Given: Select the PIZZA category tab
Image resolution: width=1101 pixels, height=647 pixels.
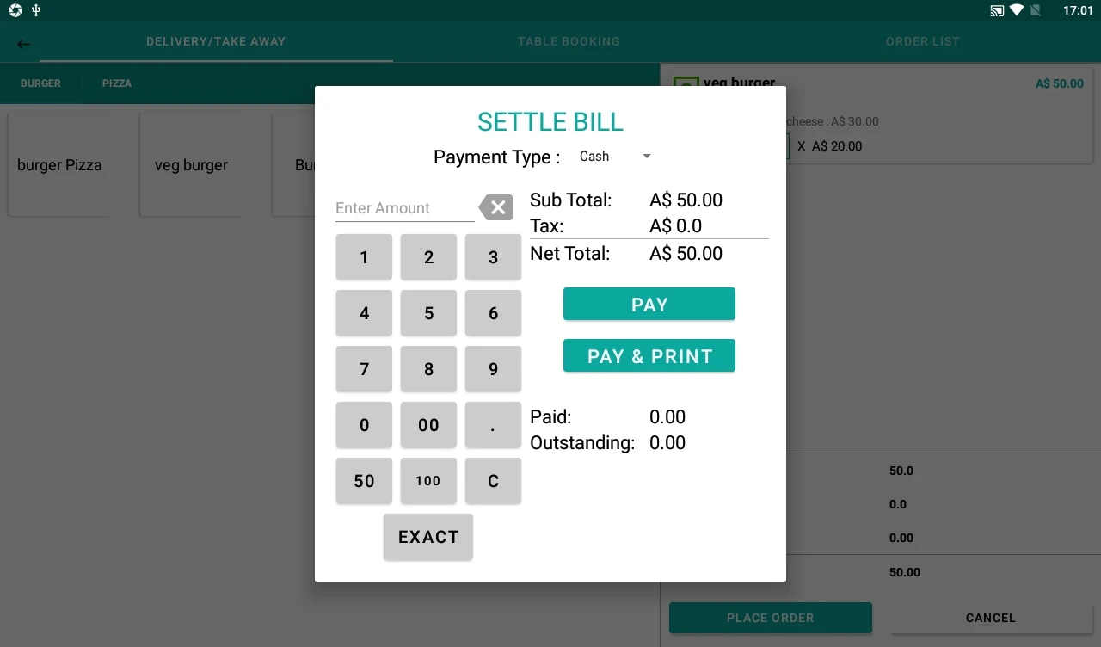Looking at the screenshot, I should 117,83.
